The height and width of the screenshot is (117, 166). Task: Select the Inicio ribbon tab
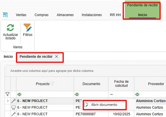[x=142, y=15]
